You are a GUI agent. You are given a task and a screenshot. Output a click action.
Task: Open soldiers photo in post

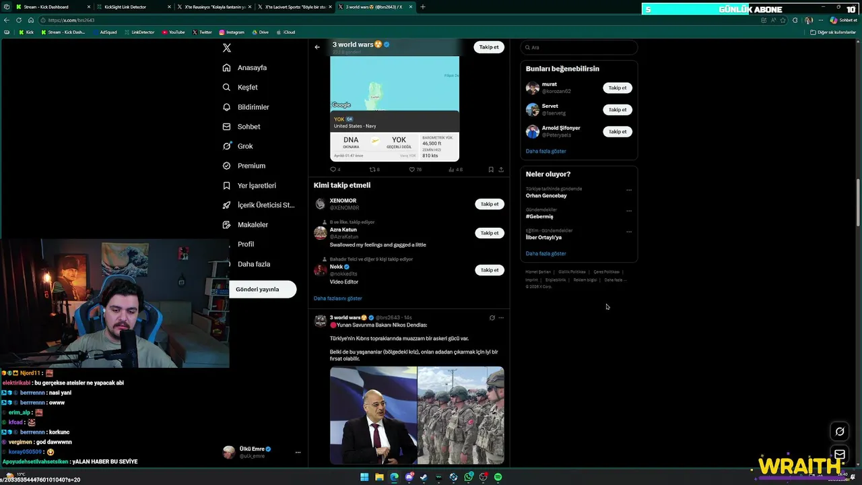(x=461, y=416)
